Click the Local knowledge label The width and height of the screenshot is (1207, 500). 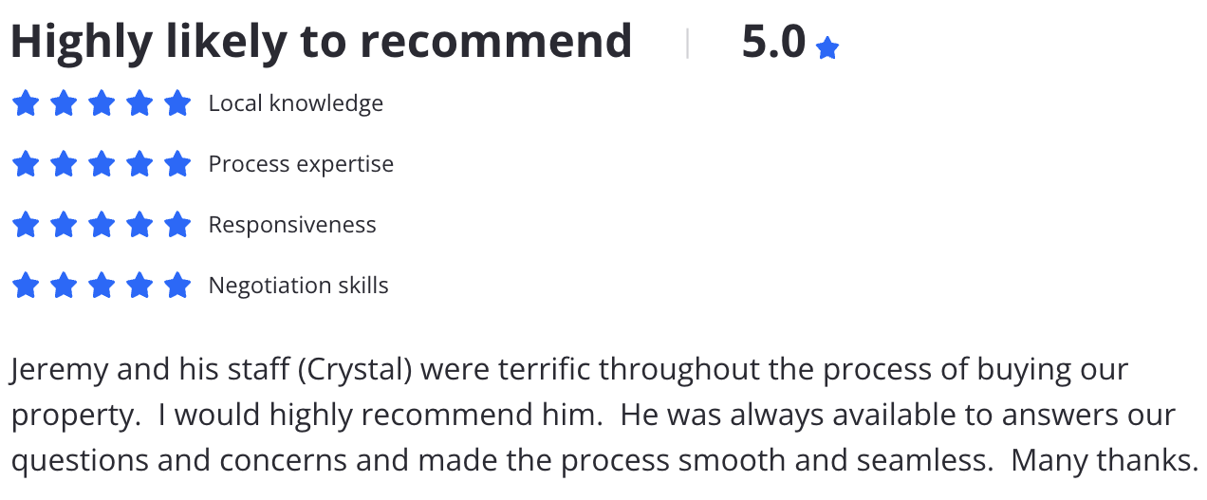coord(296,103)
